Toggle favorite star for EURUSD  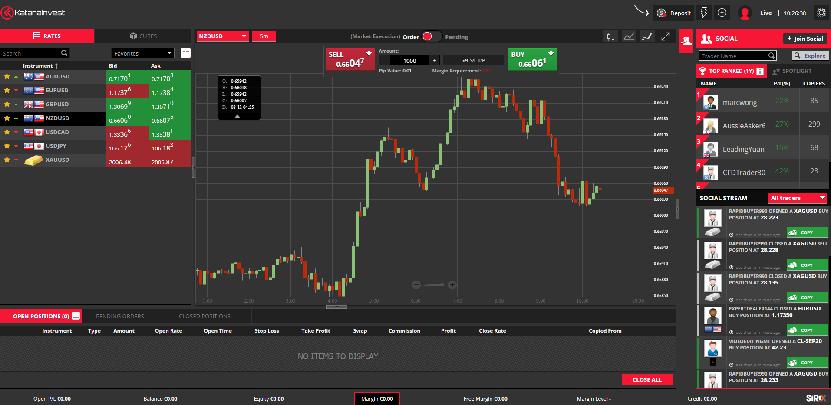tap(7, 90)
